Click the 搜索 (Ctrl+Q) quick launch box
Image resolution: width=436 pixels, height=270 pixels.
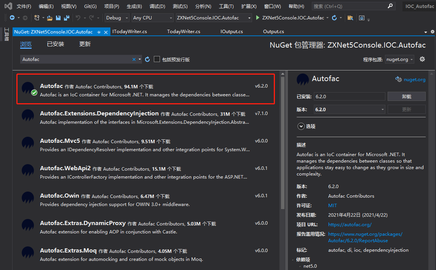353,6
